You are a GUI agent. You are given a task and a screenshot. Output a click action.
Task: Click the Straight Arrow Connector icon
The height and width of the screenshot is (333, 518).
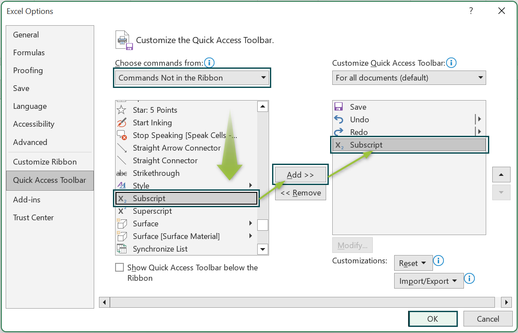click(x=122, y=148)
